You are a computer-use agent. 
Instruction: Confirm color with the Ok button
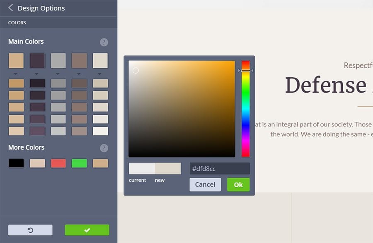(238, 185)
